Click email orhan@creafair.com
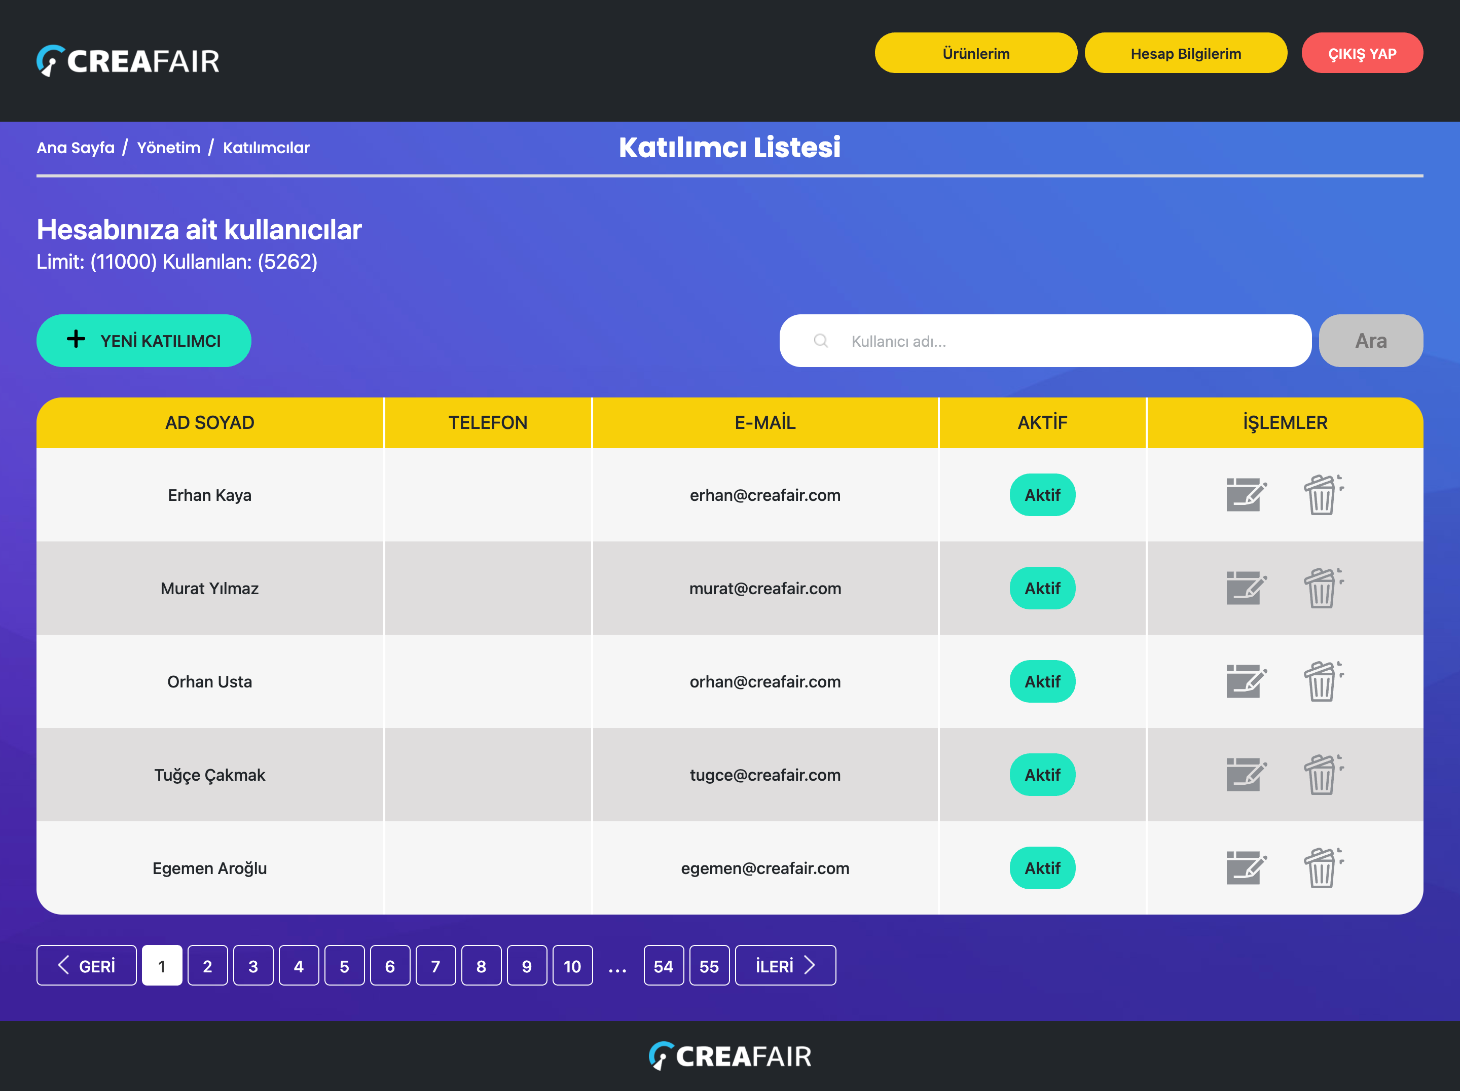Viewport: 1460px width, 1091px height. [765, 681]
